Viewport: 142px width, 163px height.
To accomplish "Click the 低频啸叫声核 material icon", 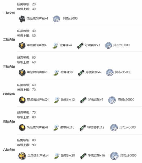I will (x=22, y=19).
